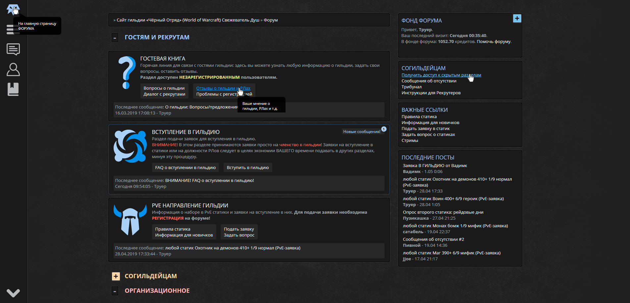Click the book icon in sidebar

[13, 89]
